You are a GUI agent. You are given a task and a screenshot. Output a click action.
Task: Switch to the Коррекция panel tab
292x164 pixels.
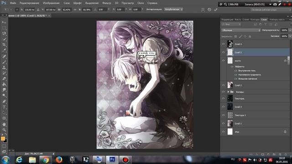click(x=227, y=20)
